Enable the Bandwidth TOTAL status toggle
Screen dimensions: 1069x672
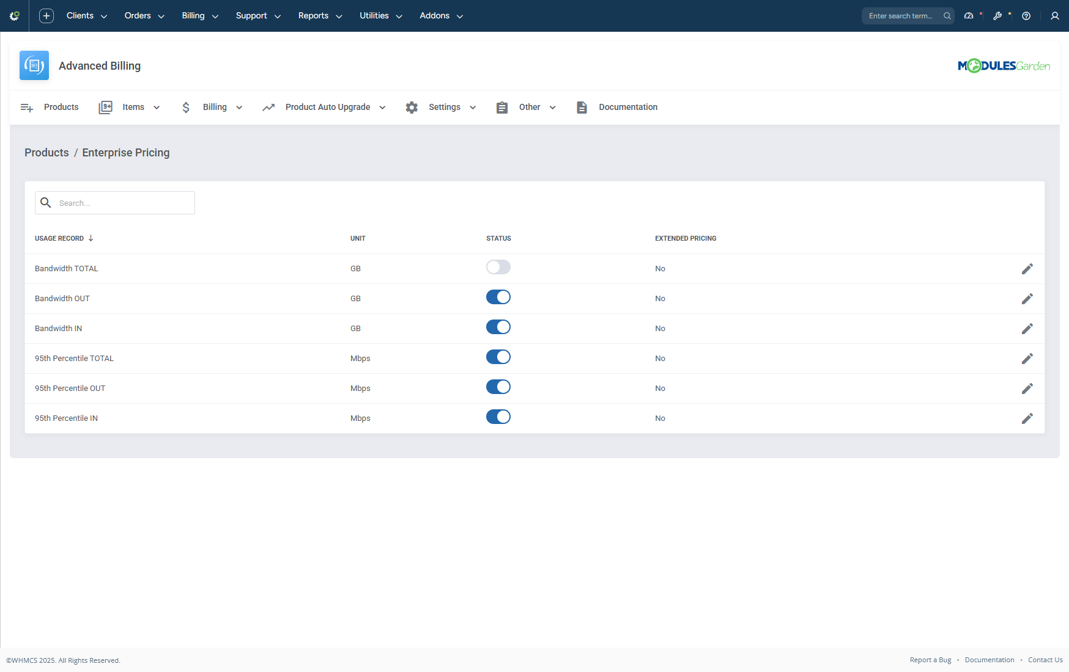point(498,267)
